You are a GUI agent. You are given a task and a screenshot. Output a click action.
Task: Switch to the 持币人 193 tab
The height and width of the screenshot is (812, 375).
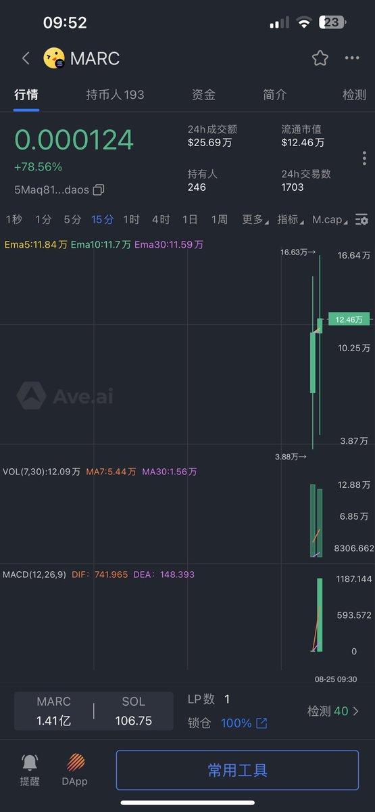point(115,95)
